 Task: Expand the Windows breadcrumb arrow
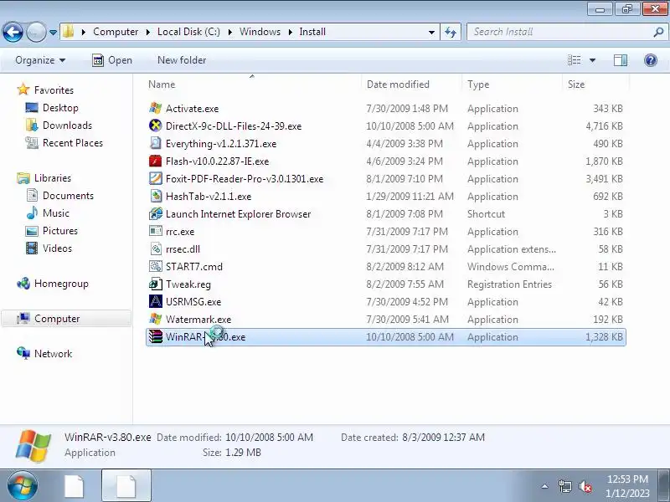coord(290,32)
